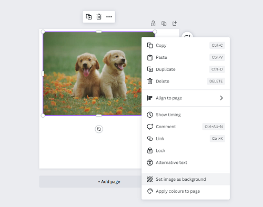Click the trash icon in floating toolbar
Image resolution: width=263 pixels, height=207 pixels.
click(x=99, y=17)
